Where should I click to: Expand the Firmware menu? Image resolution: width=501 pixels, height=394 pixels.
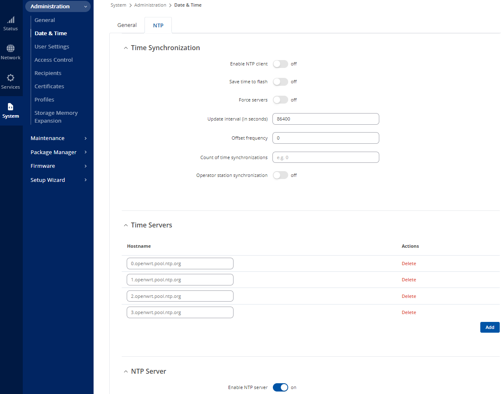click(x=43, y=166)
